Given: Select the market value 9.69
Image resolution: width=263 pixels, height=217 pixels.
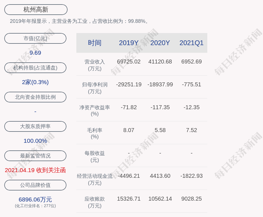Looking at the screenshot, I should click(x=35, y=53).
